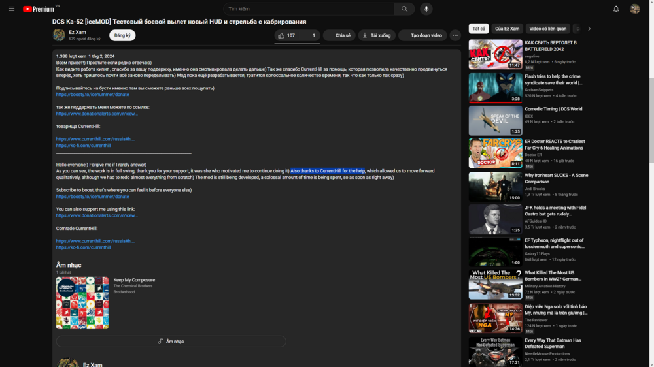
Task: Open the hamburger guide menu
Action: click(x=11, y=8)
